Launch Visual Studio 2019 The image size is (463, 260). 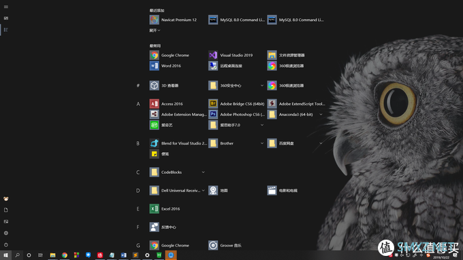[231, 55]
